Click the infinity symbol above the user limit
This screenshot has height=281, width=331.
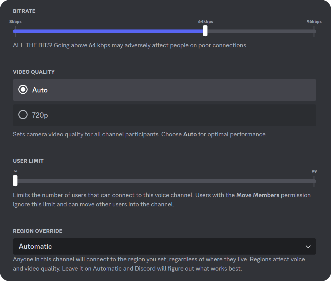[x=15, y=171]
